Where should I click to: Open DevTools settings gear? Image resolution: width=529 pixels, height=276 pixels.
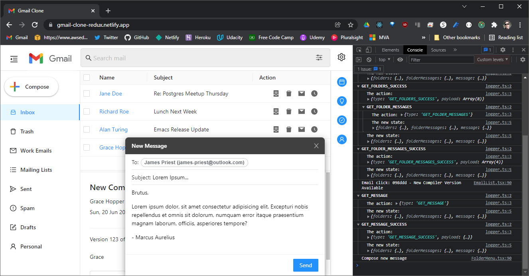(503, 50)
